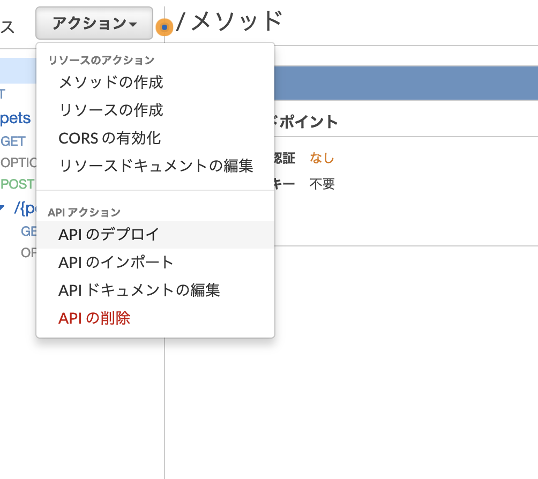Click the orange breadcrumb dot icon
The height and width of the screenshot is (479, 538).
164,26
